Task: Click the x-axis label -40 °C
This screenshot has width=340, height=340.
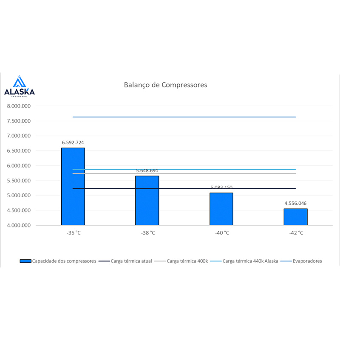Action: click(222, 233)
